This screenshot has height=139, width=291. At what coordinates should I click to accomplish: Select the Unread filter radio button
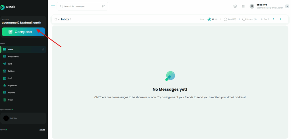244,19
